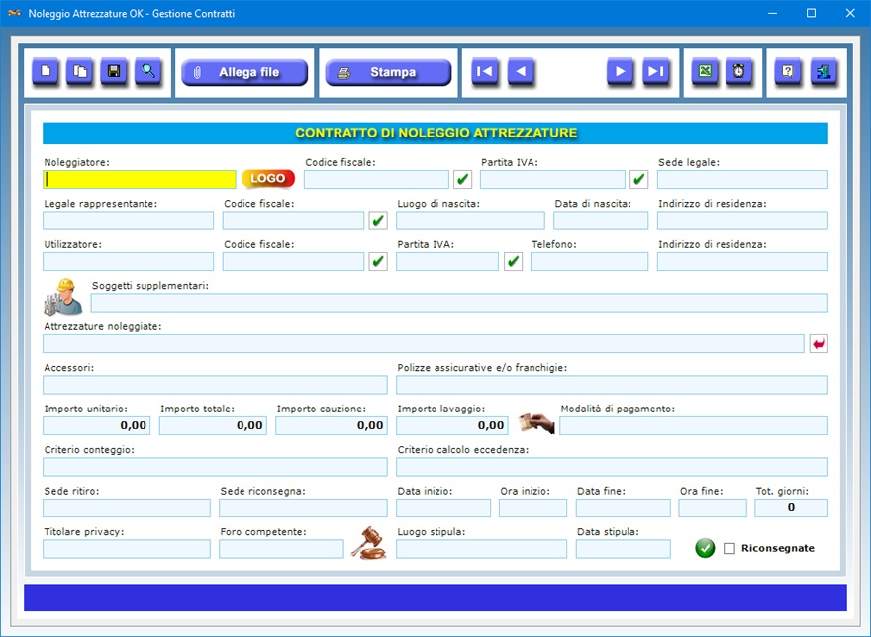
Task: Click the Ora inizio field
Action: click(532, 508)
